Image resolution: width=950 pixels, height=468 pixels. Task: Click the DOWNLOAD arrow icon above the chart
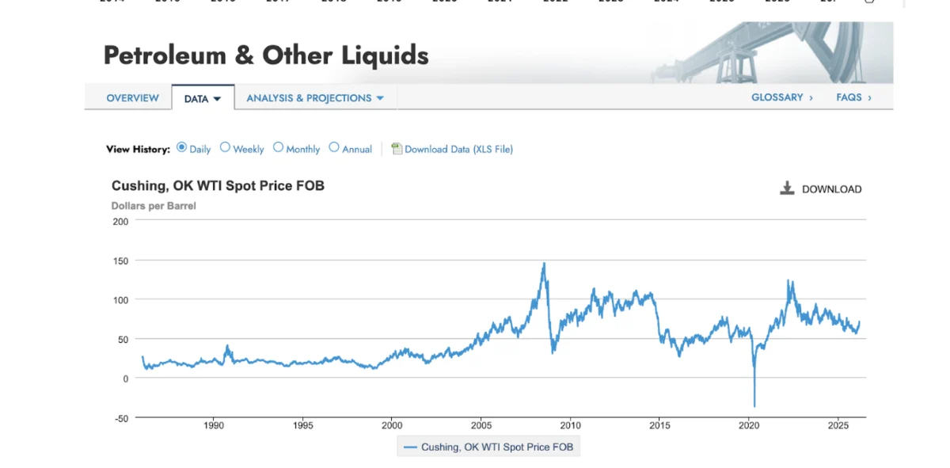coord(786,188)
